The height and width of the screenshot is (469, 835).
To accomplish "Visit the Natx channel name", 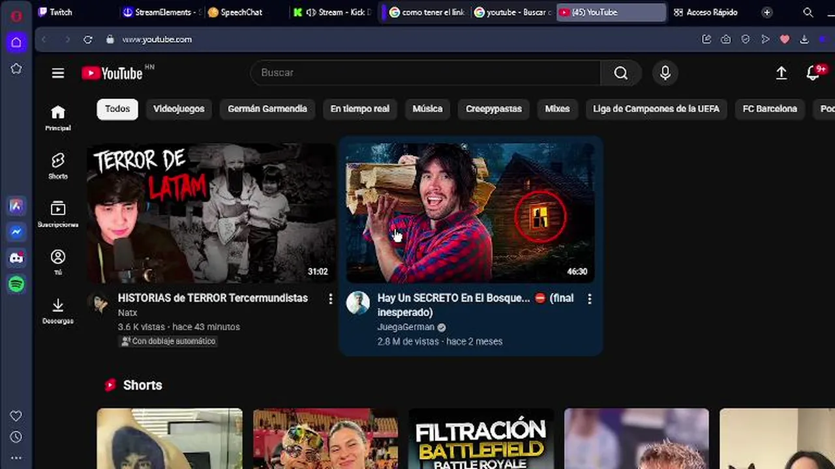I will click(x=127, y=313).
